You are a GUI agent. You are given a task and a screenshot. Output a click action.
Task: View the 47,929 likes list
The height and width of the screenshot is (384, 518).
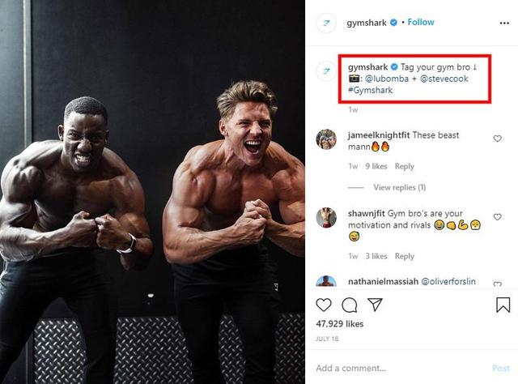339,324
